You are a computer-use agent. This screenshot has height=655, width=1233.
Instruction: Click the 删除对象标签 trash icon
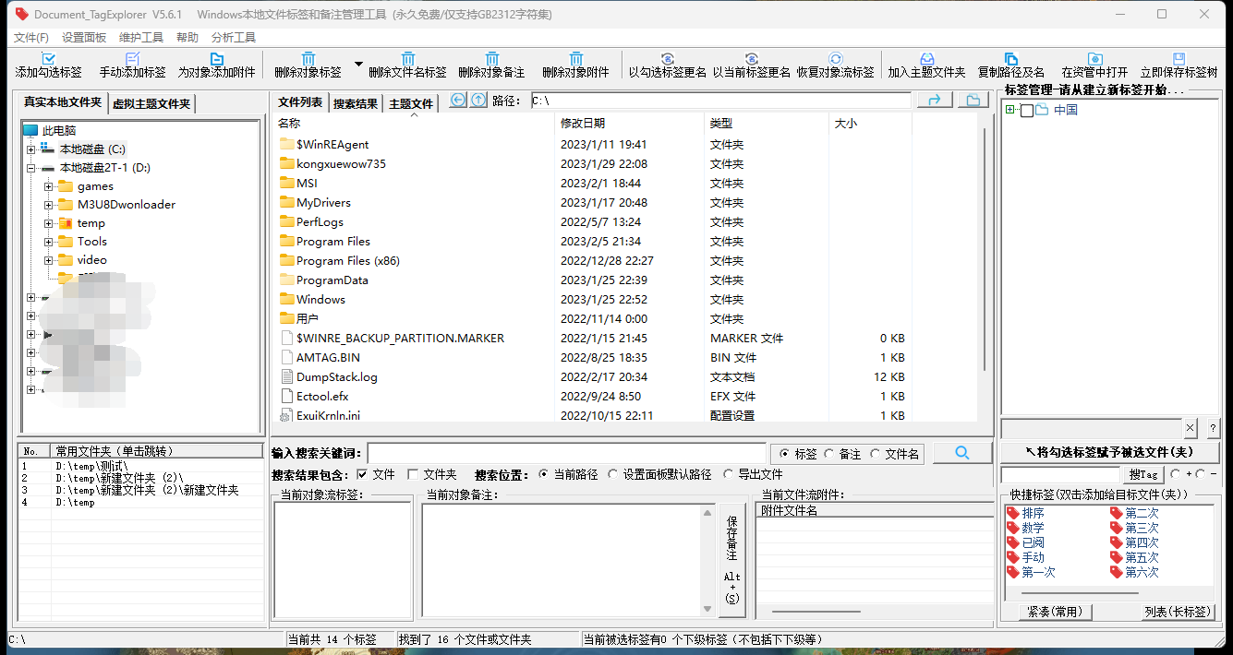coord(308,59)
